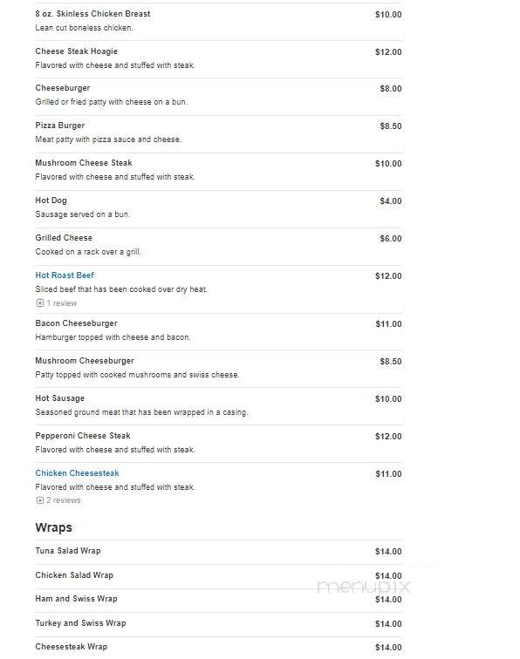The width and height of the screenshot is (520, 659).
Task: Select the Turkey and Swiss Wrap row
Action: [x=218, y=624]
